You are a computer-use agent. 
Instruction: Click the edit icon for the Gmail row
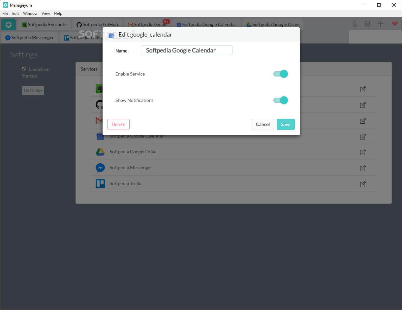tap(363, 121)
